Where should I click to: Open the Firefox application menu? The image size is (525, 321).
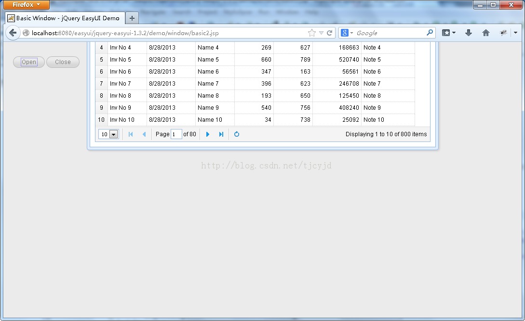click(27, 5)
